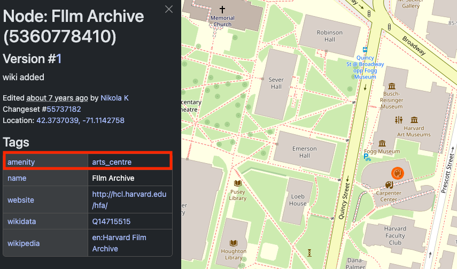Viewport: 457px width, 269px height.
Task: Click the traffic signal icon on Broadway
Action: tap(389, 27)
